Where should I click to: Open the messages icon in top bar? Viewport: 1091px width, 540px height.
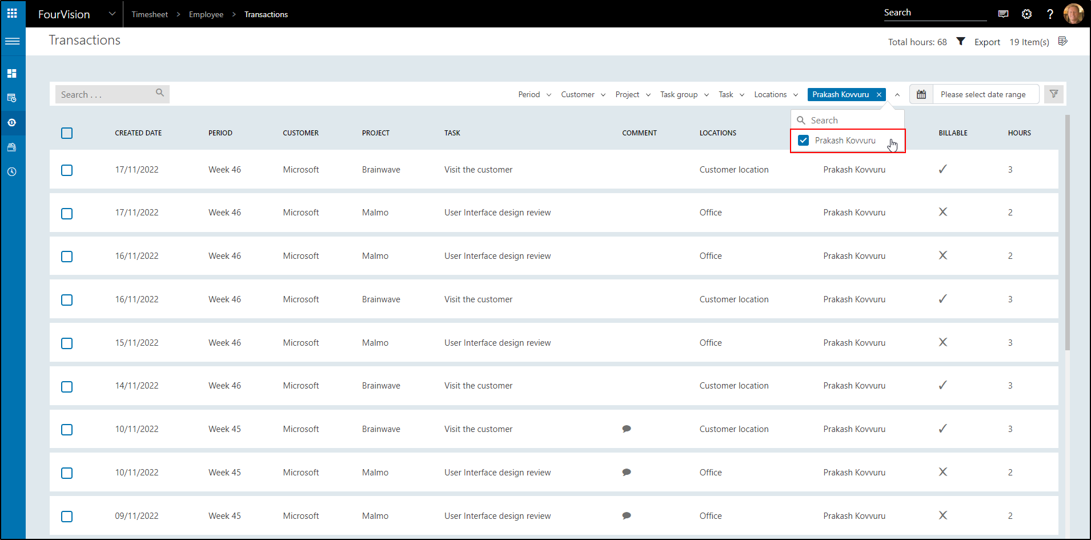click(x=1003, y=14)
